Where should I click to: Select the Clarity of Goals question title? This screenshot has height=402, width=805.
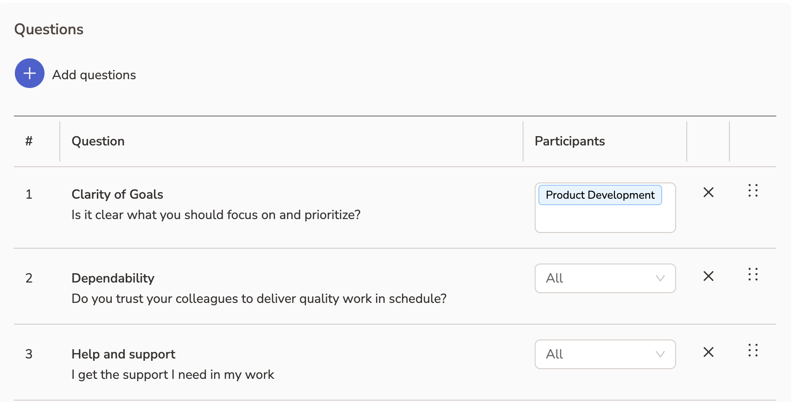click(x=117, y=195)
